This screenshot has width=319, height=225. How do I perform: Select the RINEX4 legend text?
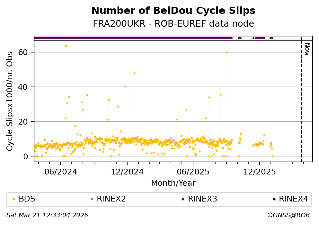[293, 199]
